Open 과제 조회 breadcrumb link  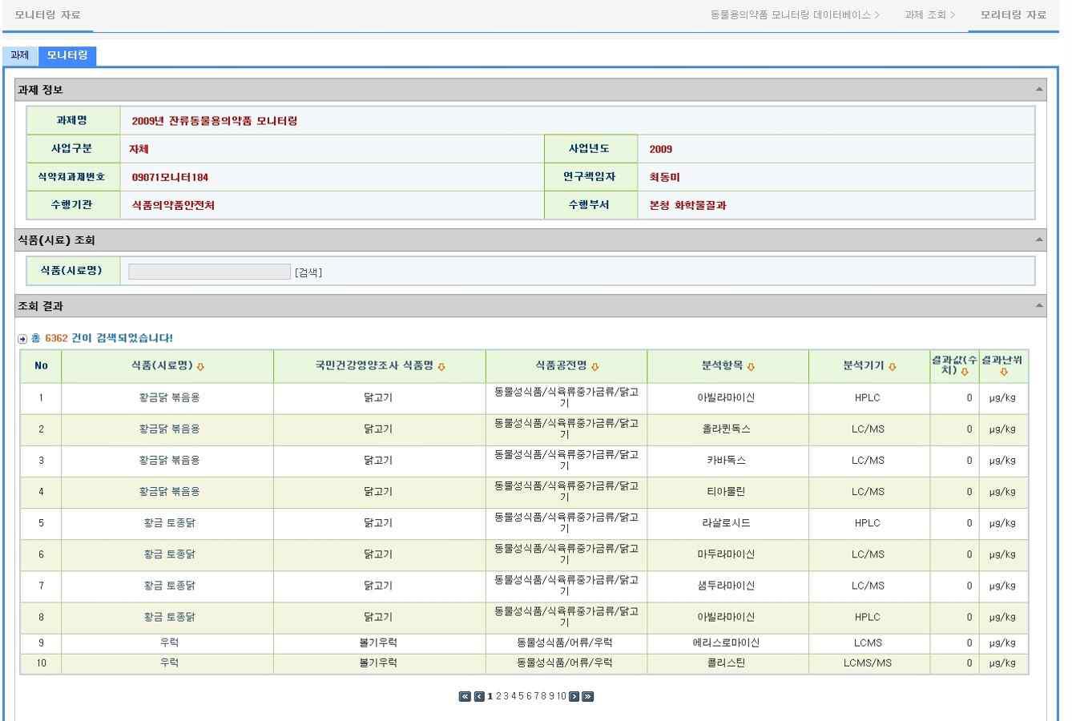click(x=925, y=15)
